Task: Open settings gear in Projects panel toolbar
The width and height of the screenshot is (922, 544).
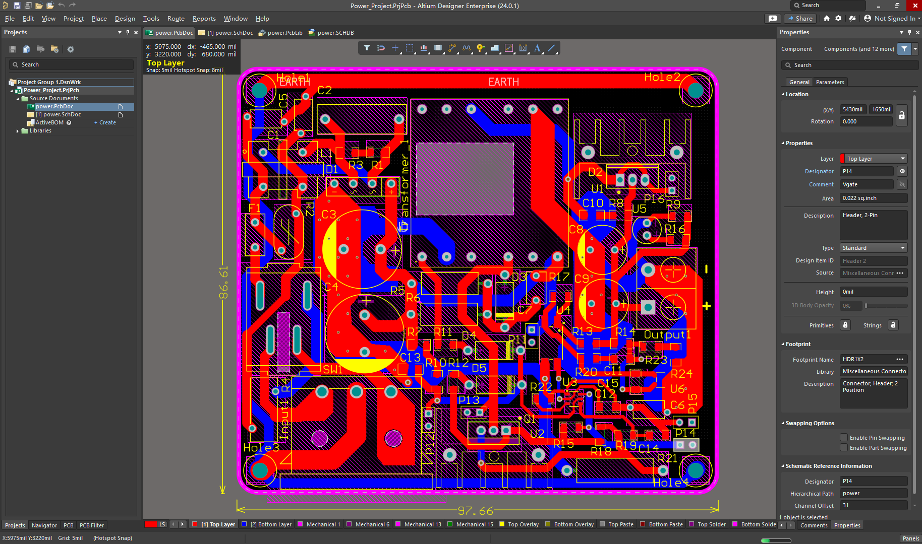Action: [71, 49]
